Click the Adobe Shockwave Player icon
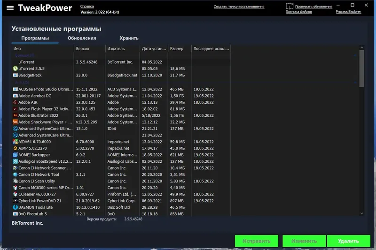This screenshot has width=376, height=250. [x=15, y=122]
